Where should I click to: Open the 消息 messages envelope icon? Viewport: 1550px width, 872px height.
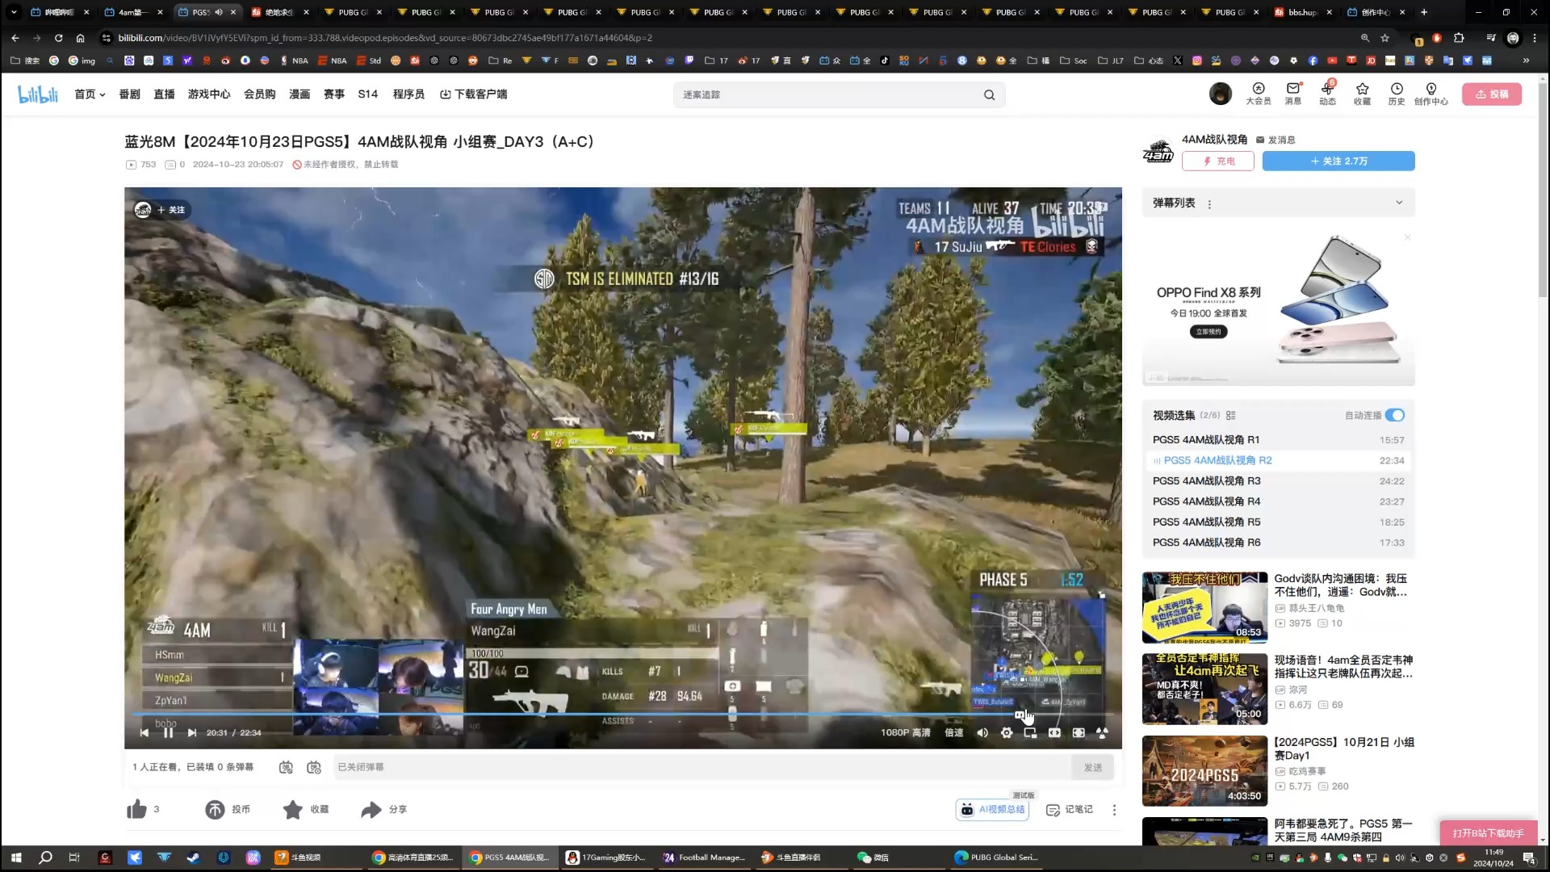[1293, 94]
